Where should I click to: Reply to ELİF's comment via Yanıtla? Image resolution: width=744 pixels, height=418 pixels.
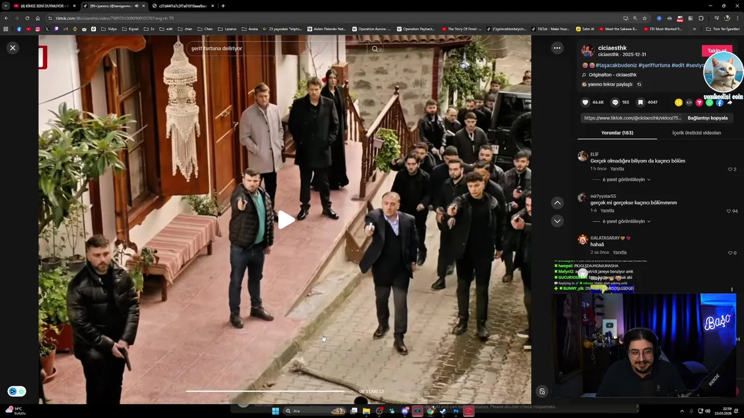coord(617,169)
